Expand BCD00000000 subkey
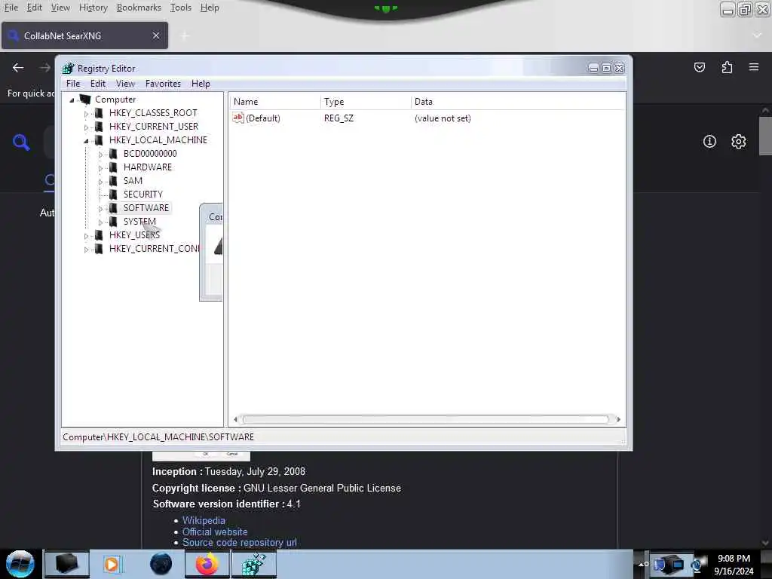Screen dimensions: 772x579 tap(100, 155)
